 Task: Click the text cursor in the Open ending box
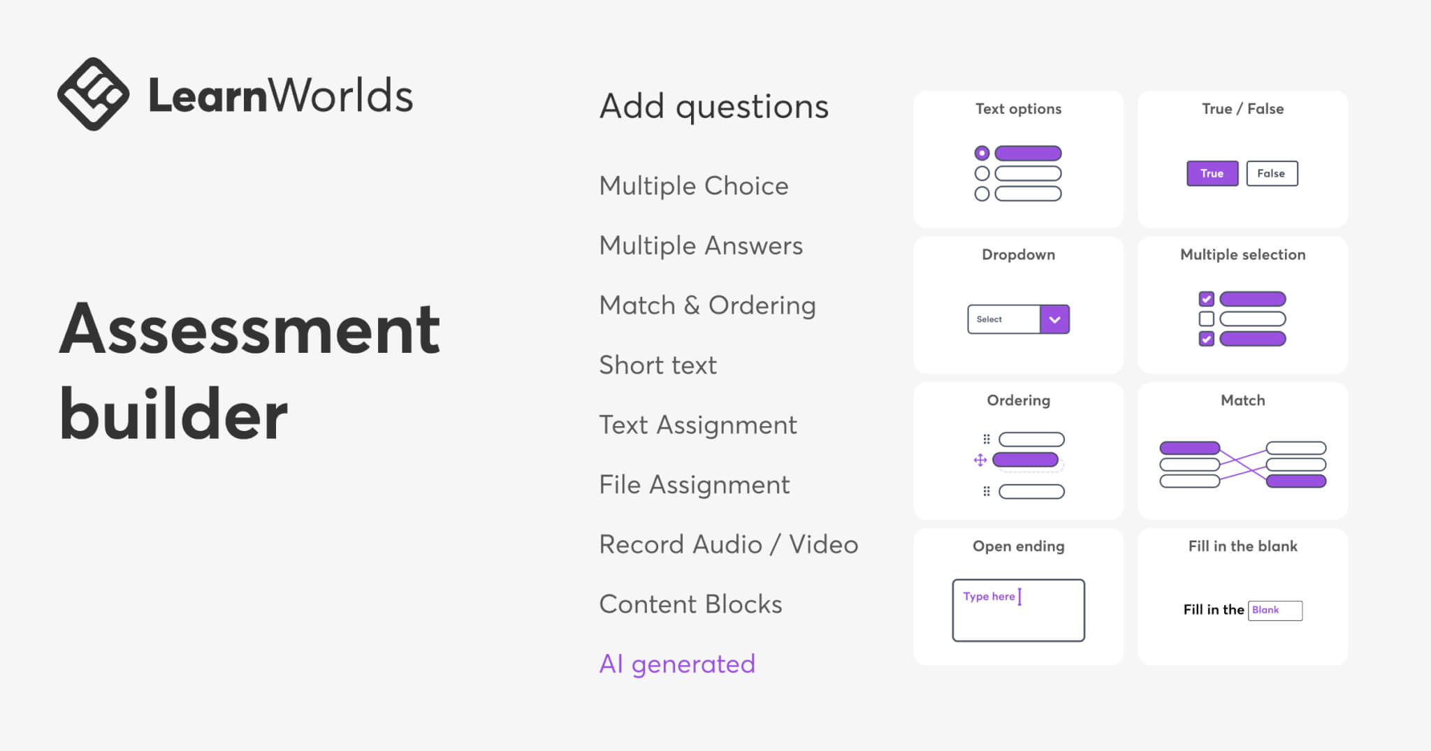point(1020,596)
